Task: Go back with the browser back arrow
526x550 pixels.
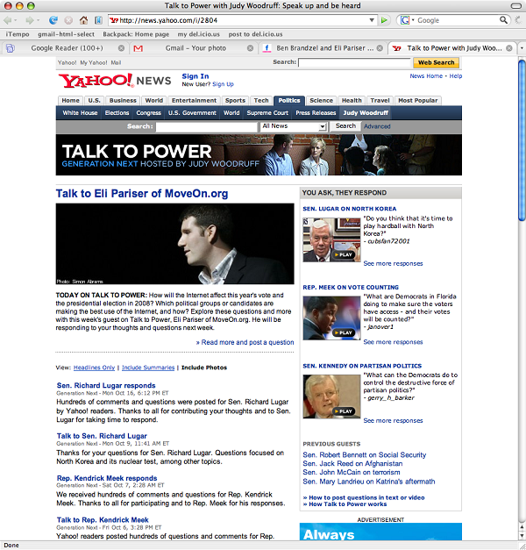Action: pyautogui.click(x=8, y=20)
